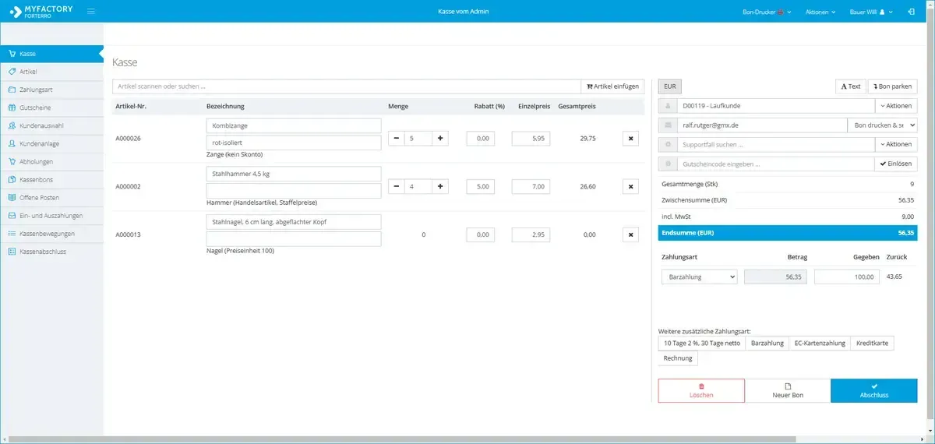Add Barzahlung as additional payment type
This screenshot has height=444, width=935.
pos(767,343)
